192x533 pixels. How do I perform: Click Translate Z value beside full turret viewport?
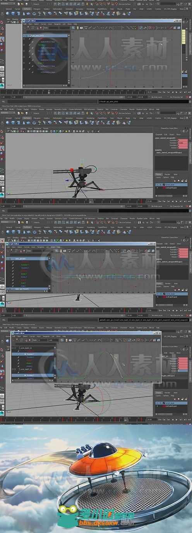pyautogui.click(x=183, y=145)
